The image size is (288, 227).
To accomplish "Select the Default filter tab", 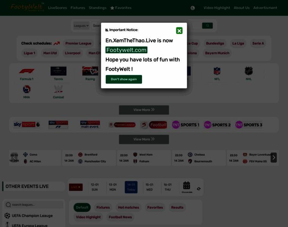I will click(x=82, y=207).
